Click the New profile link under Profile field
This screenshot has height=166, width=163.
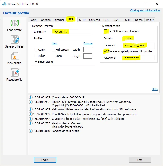click(54, 43)
